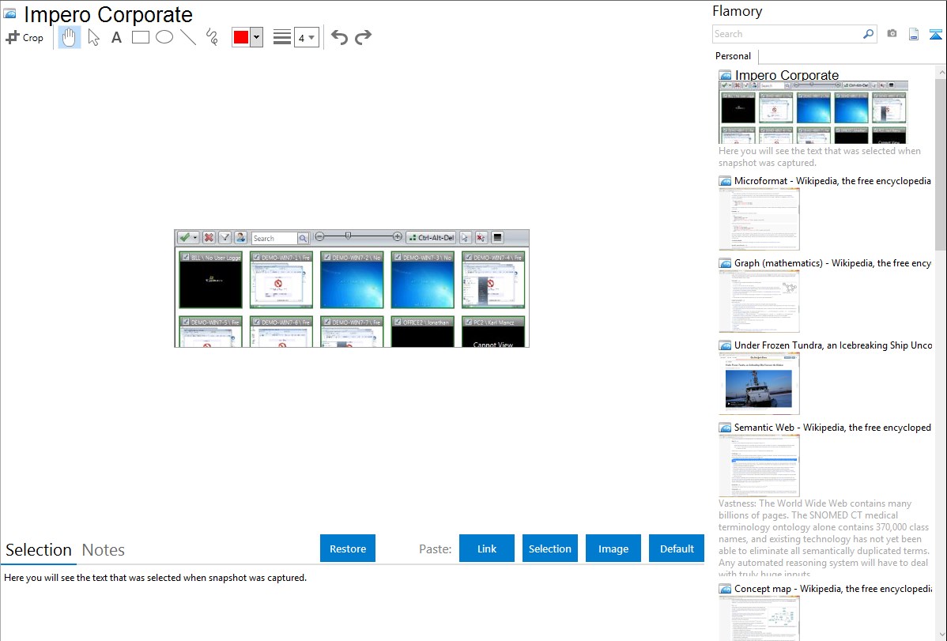The image size is (947, 641).
Task: Open the Semantic Web snapshot thumbnail
Action: pos(759,466)
